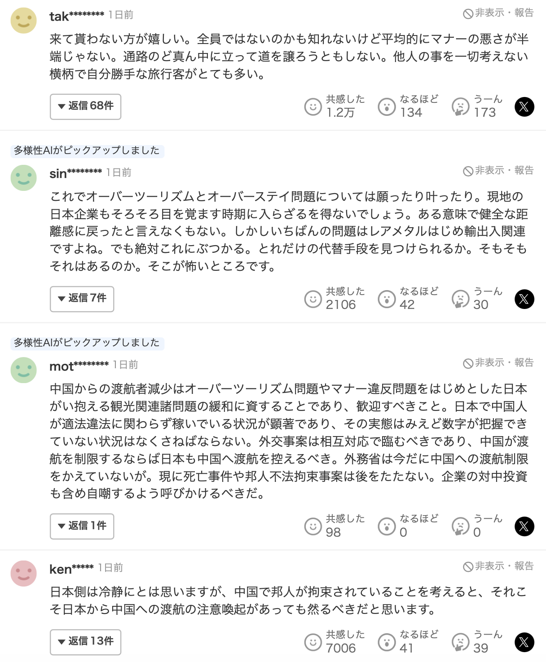This screenshot has width=546, height=662.
Task: Expand the 68 replies to tak's comment
Action: (x=85, y=107)
